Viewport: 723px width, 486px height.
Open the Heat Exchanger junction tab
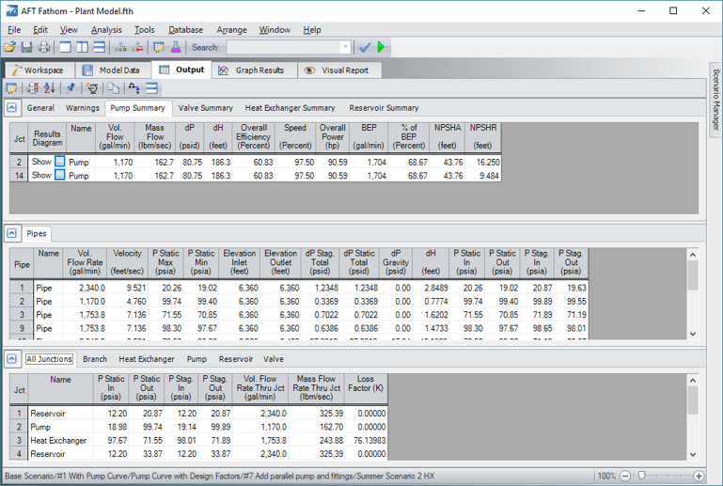click(146, 359)
